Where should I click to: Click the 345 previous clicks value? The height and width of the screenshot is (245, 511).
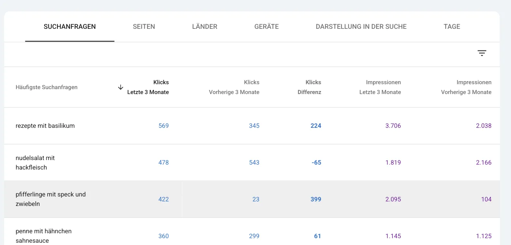(x=254, y=126)
